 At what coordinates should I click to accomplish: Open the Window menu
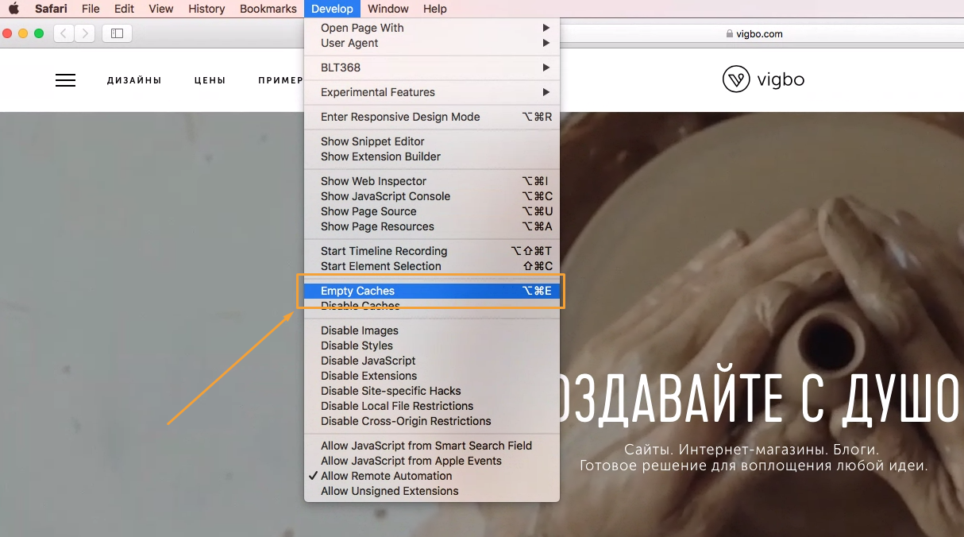[388, 9]
